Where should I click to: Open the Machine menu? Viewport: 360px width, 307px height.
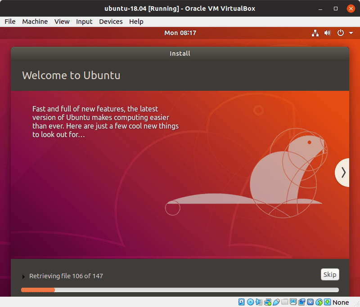coord(35,22)
